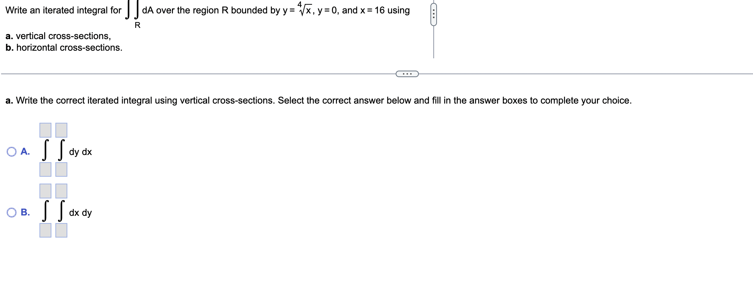This screenshot has width=753, height=281.
Task: Click the lower limit box of choice B's inner integral
Action: 60,231
